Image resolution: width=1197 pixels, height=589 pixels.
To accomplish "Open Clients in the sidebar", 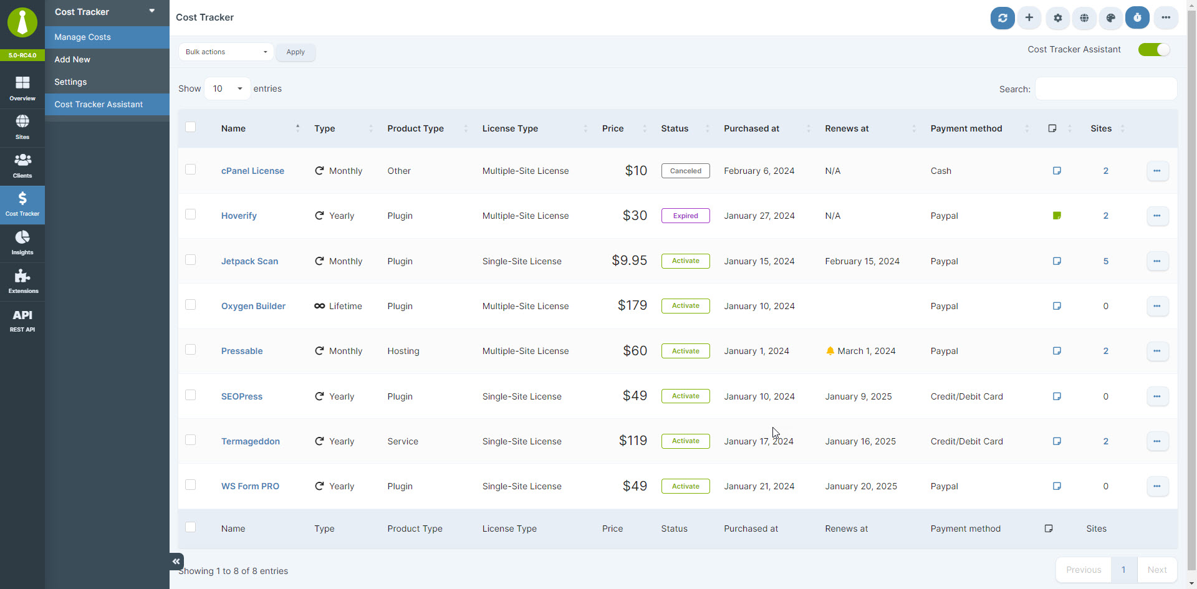I will pos(22,166).
